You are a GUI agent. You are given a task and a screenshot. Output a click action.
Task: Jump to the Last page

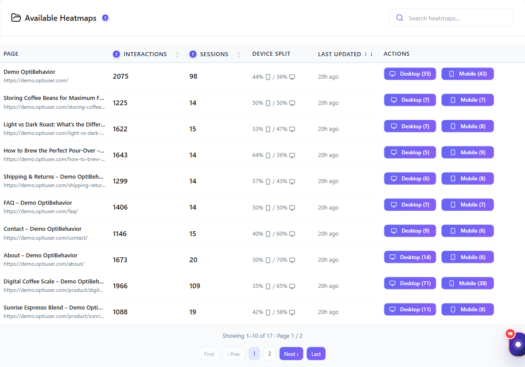(316, 354)
